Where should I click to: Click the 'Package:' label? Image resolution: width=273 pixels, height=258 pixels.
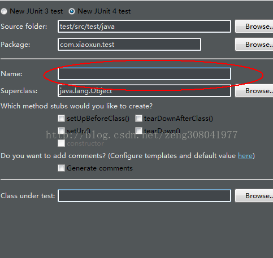(15, 45)
